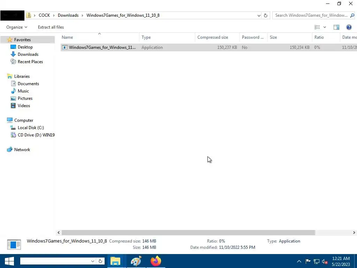
Task: Launch Paint from the taskbar
Action: pyautogui.click(x=136, y=261)
